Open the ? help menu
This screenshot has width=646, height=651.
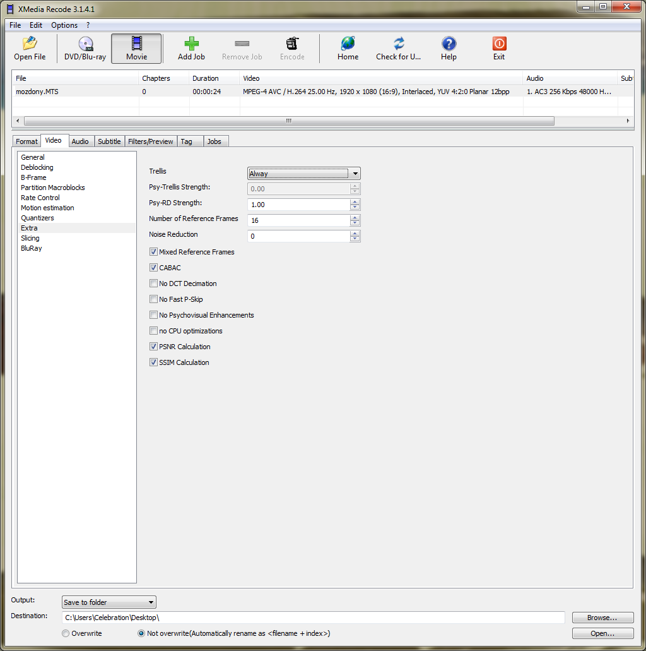88,25
